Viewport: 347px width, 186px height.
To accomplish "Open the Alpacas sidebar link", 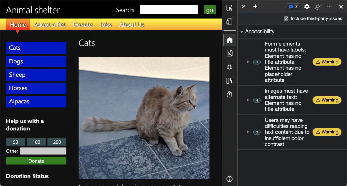I will click(36, 102).
